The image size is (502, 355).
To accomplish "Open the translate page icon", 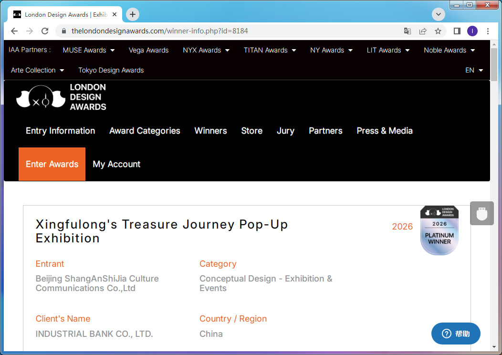I will click(x=407, y=31).
